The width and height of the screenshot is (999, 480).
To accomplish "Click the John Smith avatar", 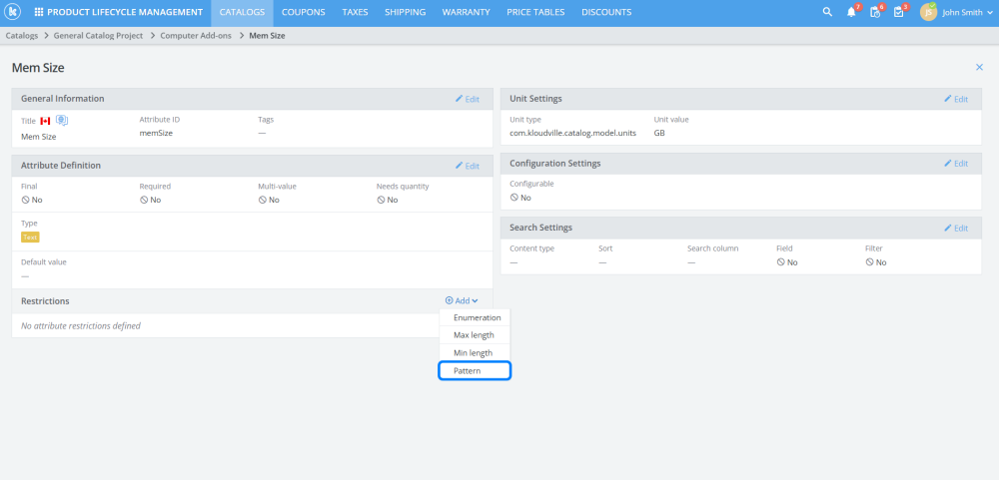I will tap(928, 12).
